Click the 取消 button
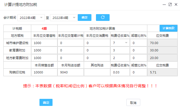 (133, 103)
